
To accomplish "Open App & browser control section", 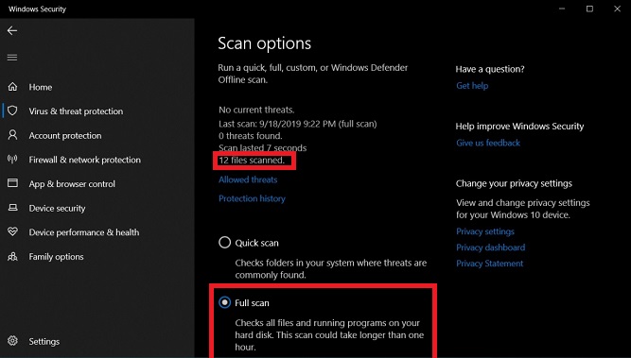I will (x=72, y=184).
